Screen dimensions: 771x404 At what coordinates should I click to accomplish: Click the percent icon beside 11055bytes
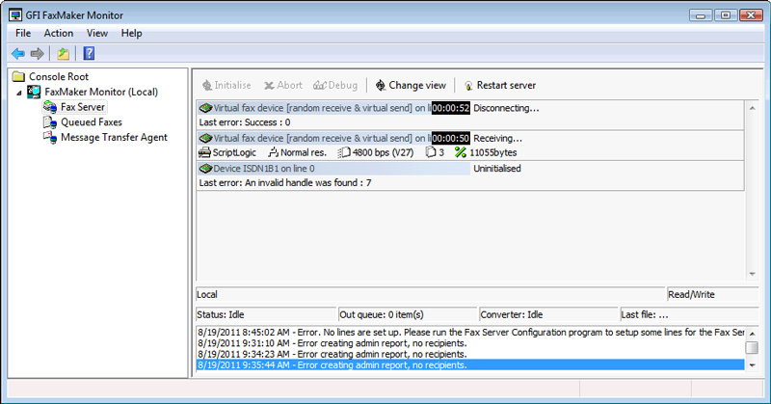pyautogui.click(x=461, y=152)
